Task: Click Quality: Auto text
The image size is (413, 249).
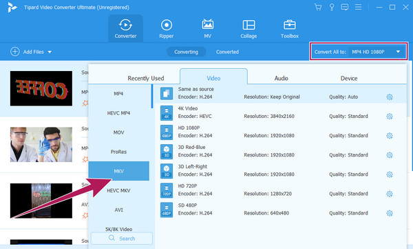Action: (x=343, y=97)
